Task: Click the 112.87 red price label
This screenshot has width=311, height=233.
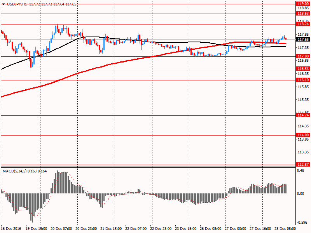Action: 303,164
